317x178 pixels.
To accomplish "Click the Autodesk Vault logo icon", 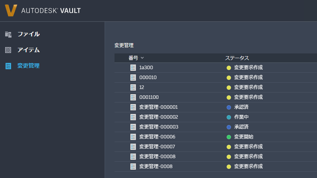I will click(11, 10).
